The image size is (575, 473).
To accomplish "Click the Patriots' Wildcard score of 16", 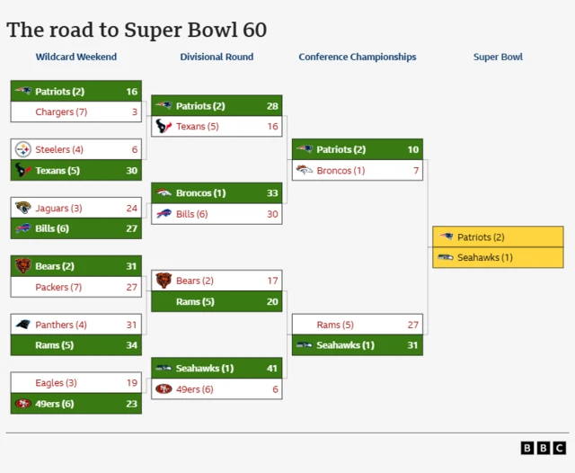I will pyautogui.click(x=132, y=92).
